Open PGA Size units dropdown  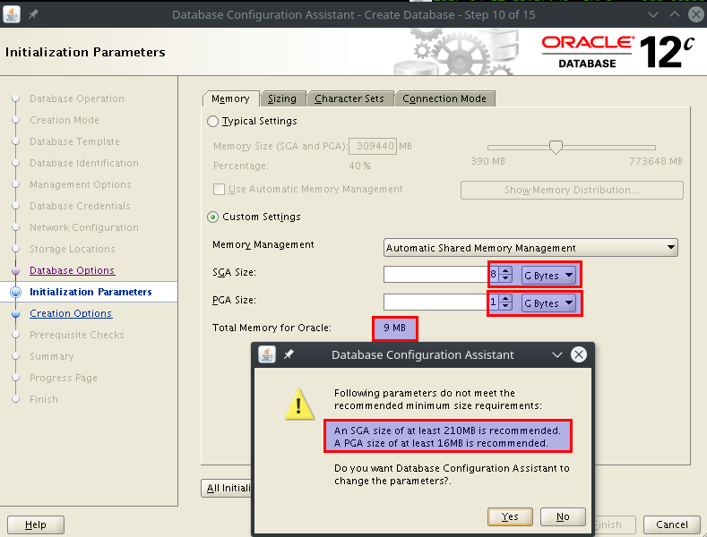pos(548,303)
